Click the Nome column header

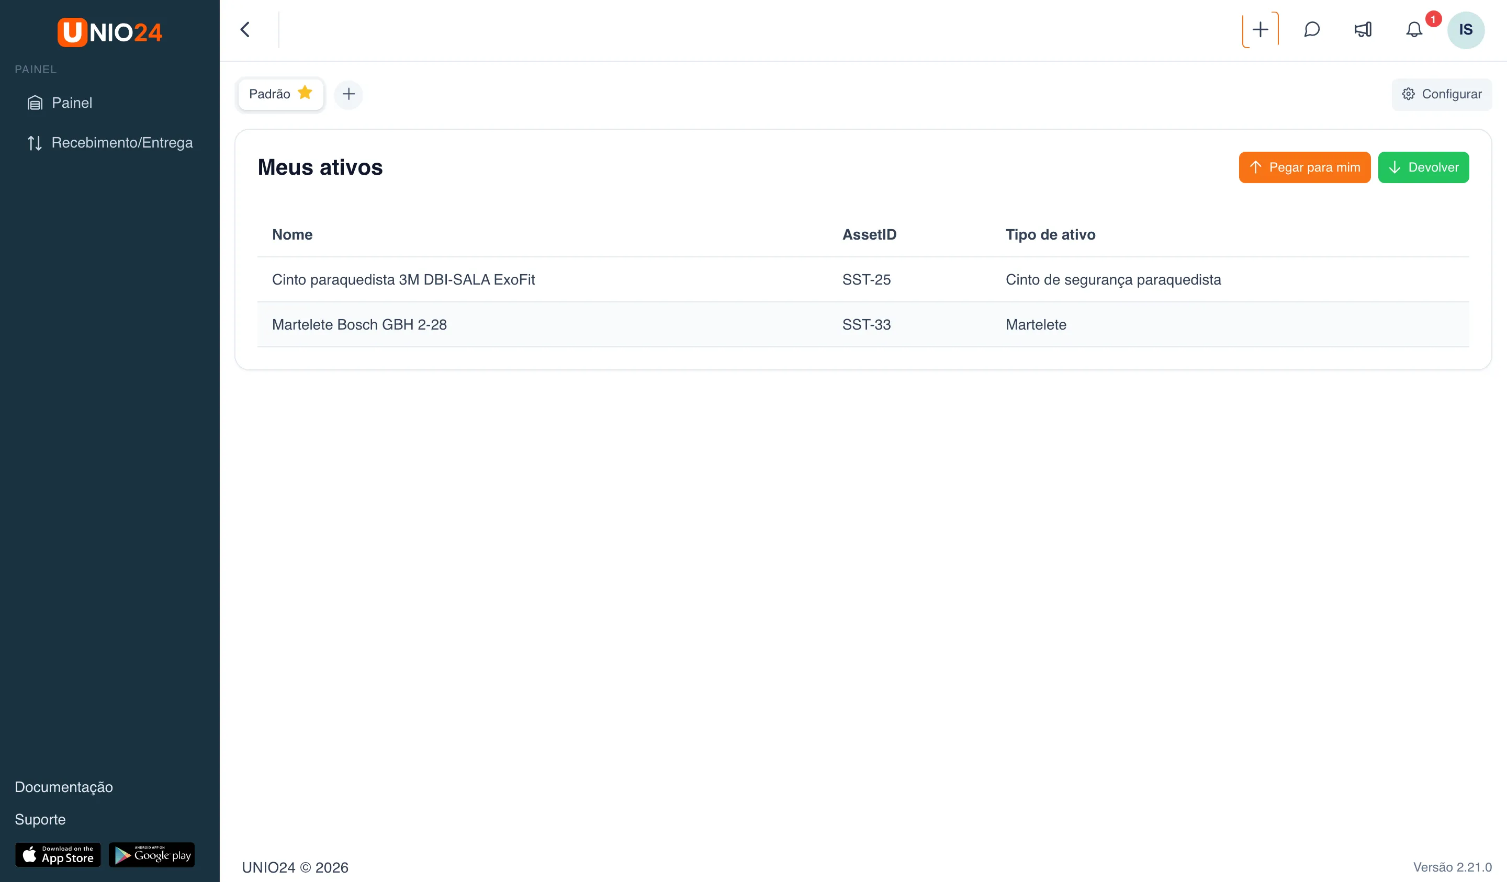(293, 234)
